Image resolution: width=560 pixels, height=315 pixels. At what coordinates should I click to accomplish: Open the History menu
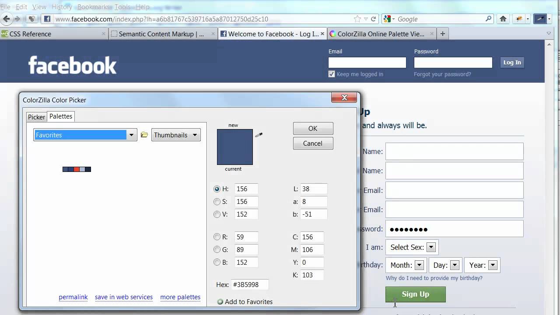pyautogui.click(x=62, y=7)
